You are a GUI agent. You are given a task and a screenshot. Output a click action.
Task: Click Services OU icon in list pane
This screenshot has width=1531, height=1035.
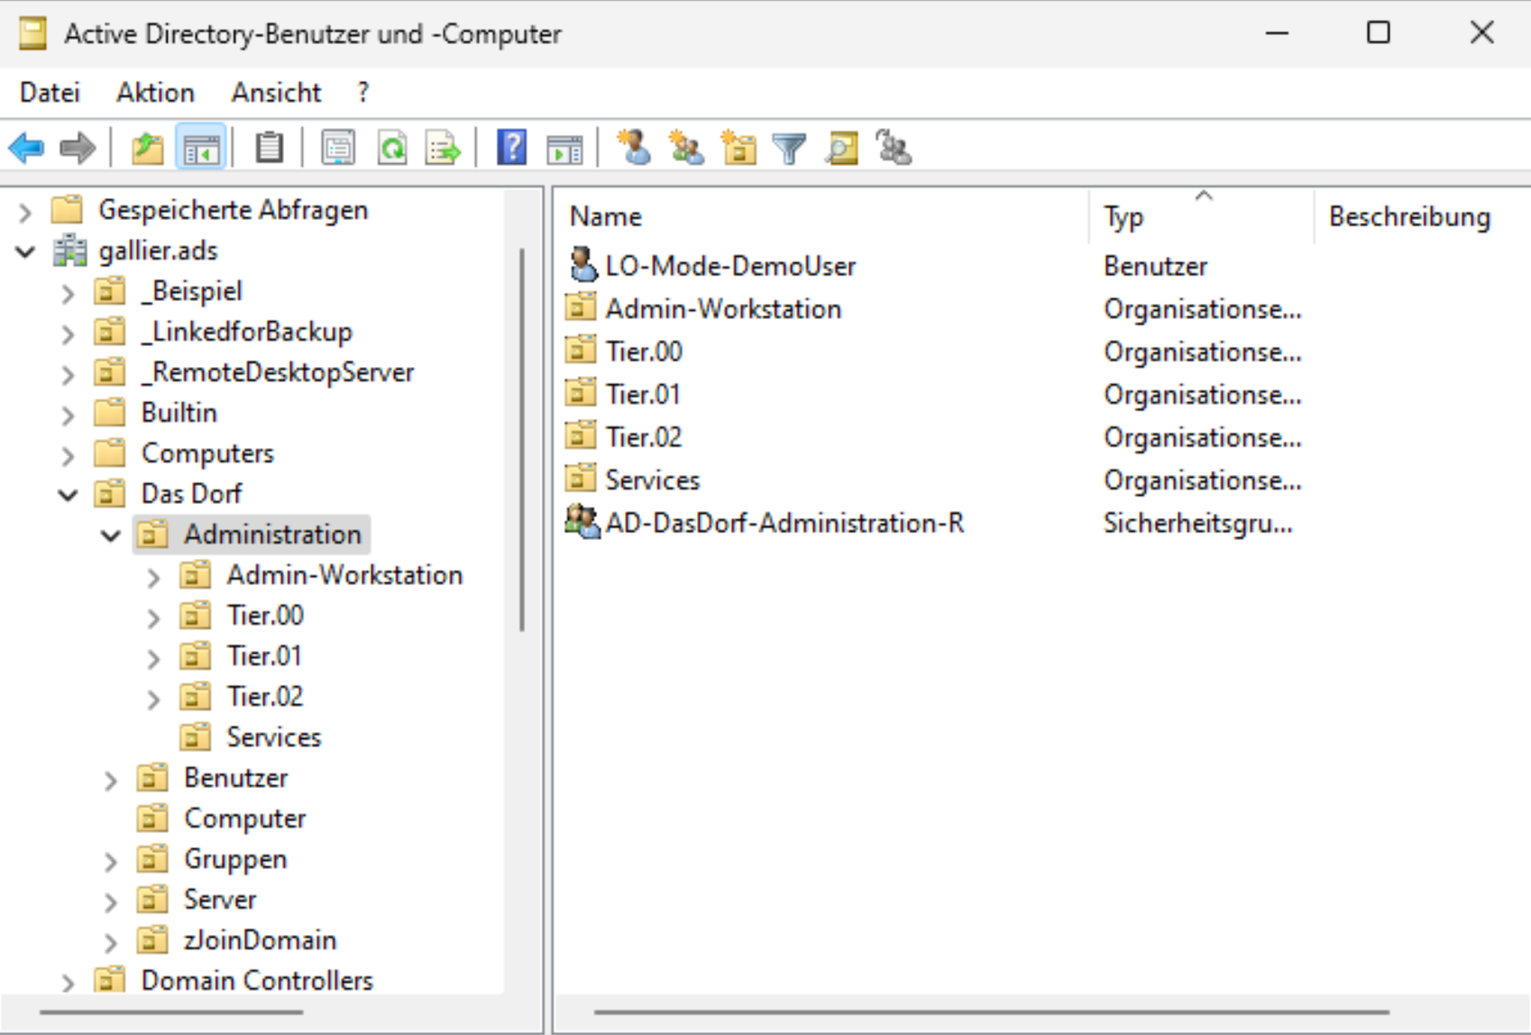coord(581,479)
